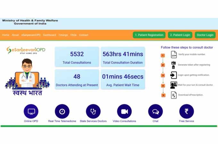The image size is (218, 144).
Task: Click the State Services Doctors label
Action: (93, 121)
